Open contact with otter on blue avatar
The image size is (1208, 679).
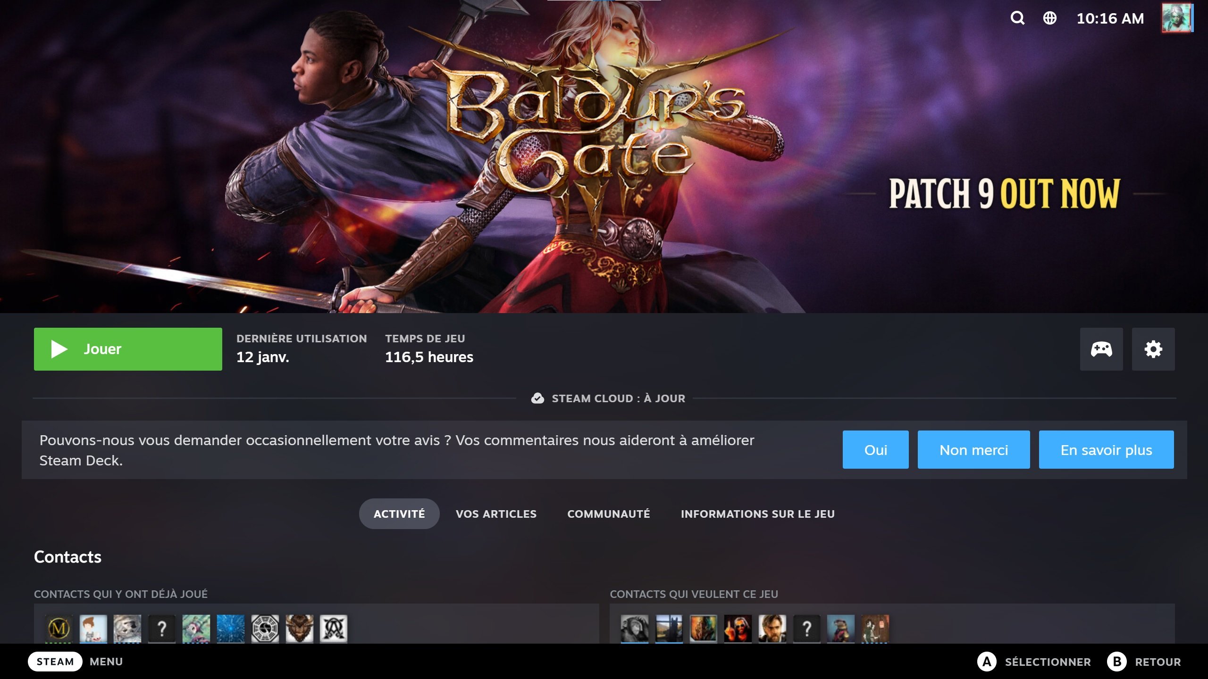841,629
